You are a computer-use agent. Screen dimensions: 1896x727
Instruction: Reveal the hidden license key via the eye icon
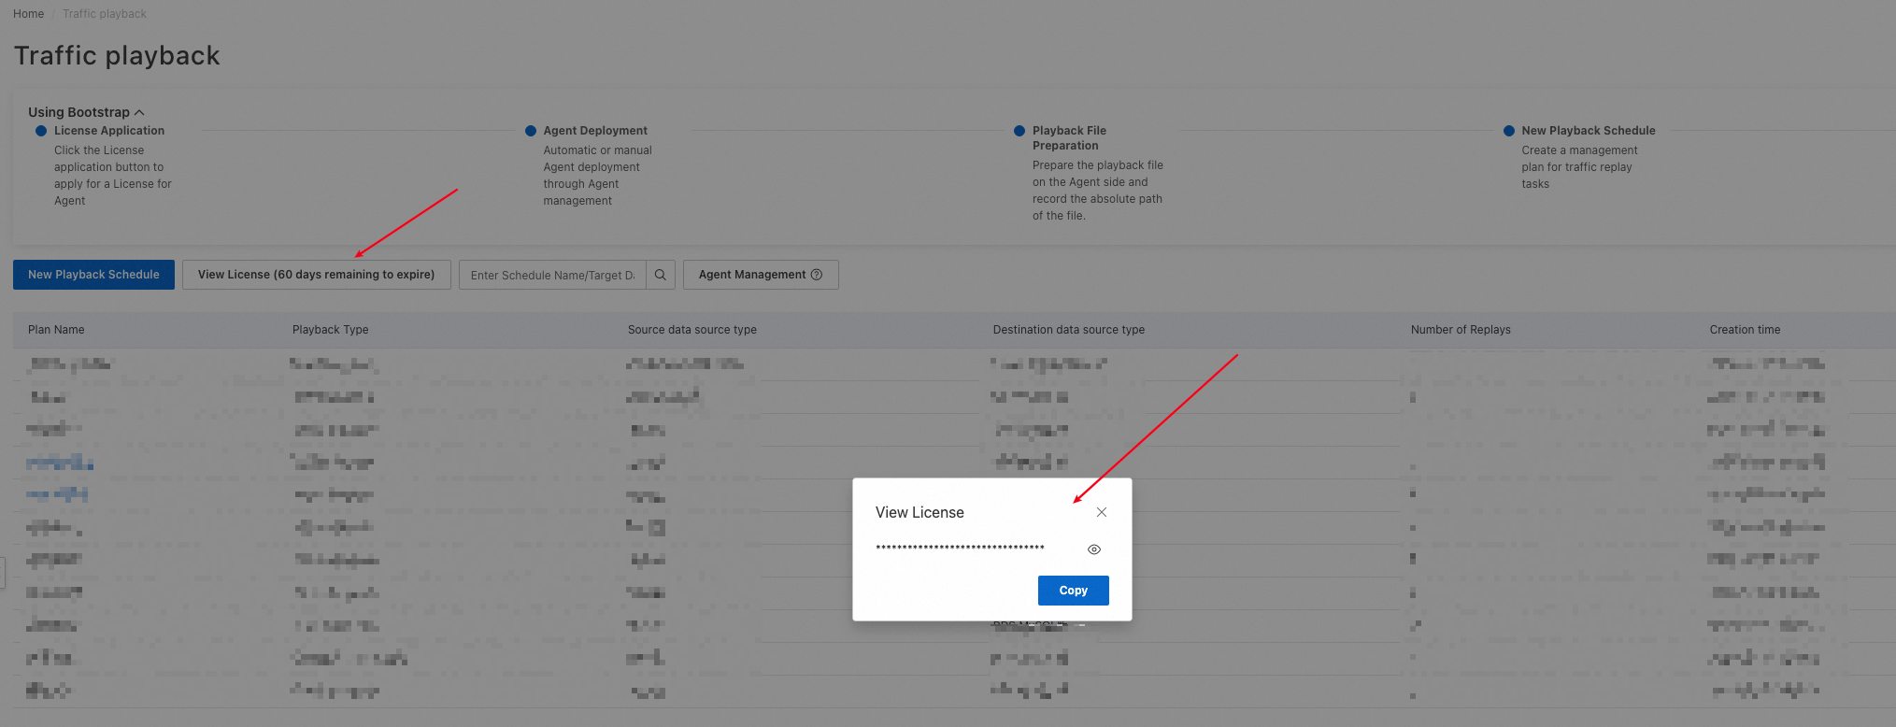click(x=1094, y=549)
